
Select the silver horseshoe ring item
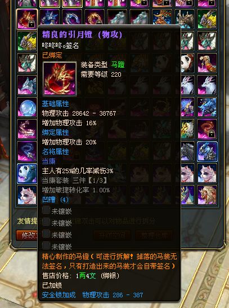72,19
